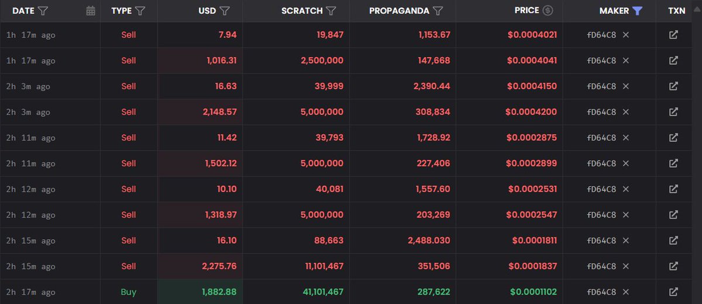This screenshot has width=702, height=304.
Task: Select the DATE column header label
Action: click(x=23, y=11)
